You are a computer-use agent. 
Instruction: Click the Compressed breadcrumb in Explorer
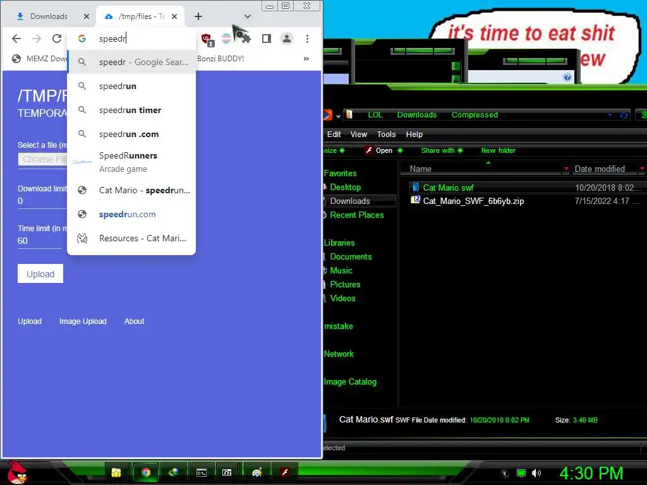tap(475, 115)
